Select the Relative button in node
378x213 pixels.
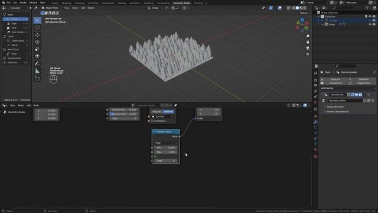pos(168,112)
